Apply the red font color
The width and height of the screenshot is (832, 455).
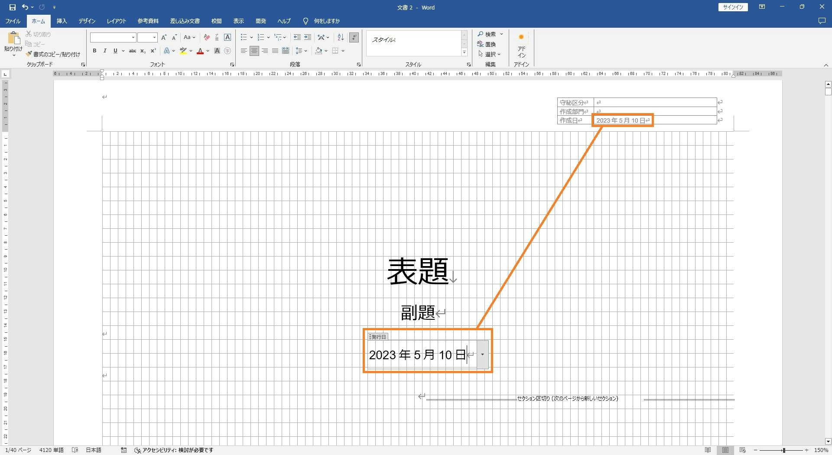click(x=200, y=51)
